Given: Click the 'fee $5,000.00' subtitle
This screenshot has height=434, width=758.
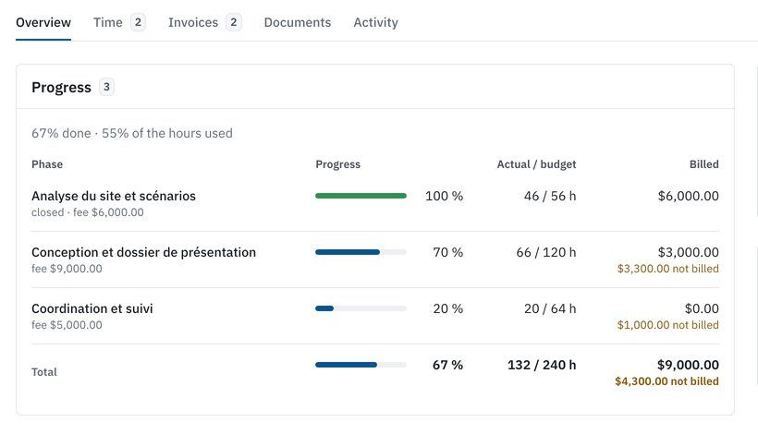Looking at the screenshot, I should coord(67,325).
